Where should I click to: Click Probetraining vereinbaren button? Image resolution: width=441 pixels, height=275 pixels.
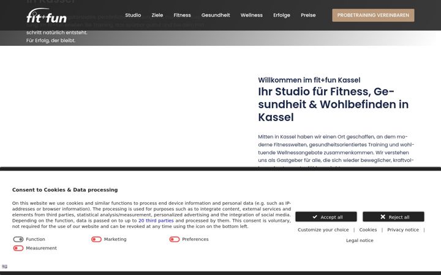[x=373, y=15]
